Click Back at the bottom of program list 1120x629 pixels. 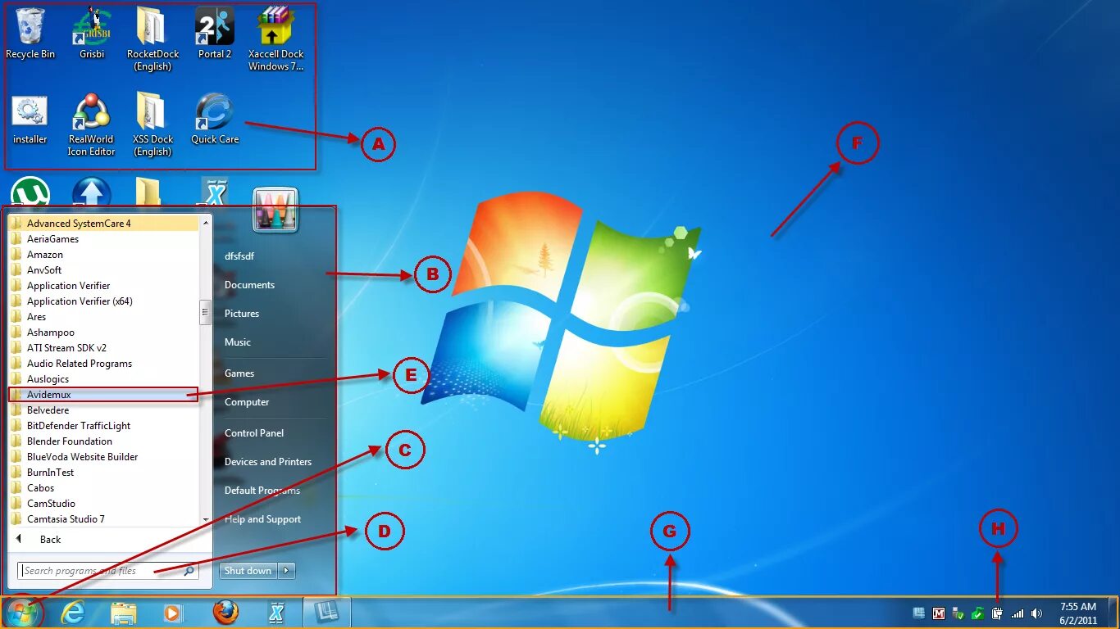[x=49, y=539]
